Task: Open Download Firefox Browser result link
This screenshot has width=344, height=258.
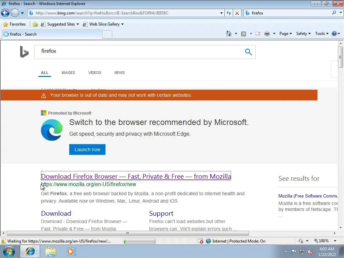Action: point(136,176)
